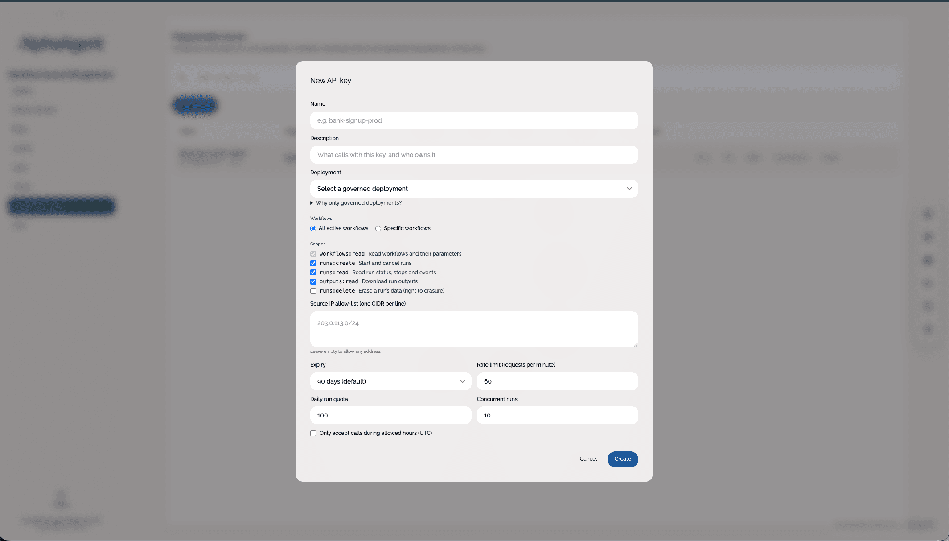Open the Expiry '90 days (default)' dropdown
The image size is (949, 541).
(390, 381)
